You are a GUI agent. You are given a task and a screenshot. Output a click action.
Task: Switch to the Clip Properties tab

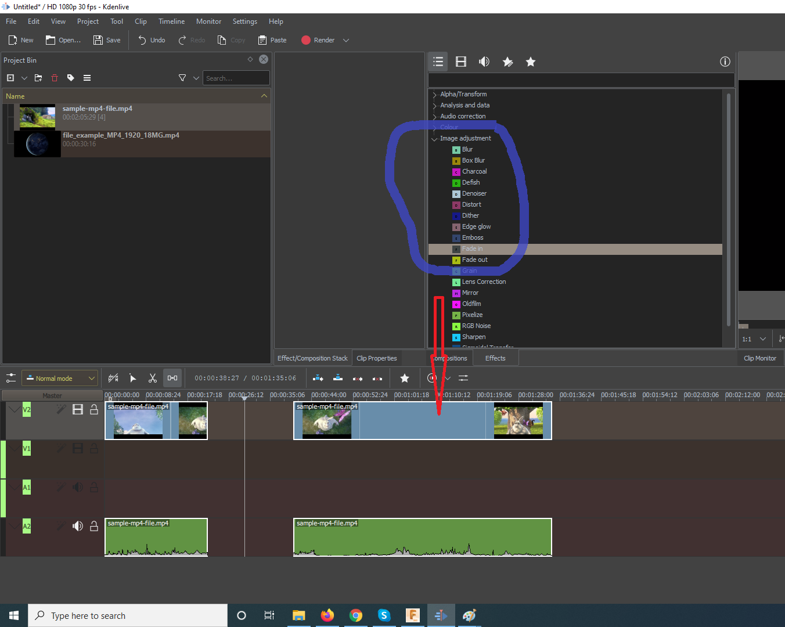point(376,358)
